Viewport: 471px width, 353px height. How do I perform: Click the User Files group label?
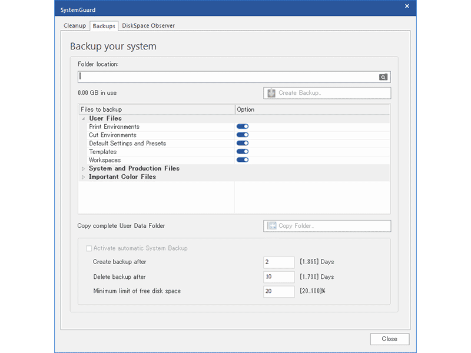coord(105,118)
